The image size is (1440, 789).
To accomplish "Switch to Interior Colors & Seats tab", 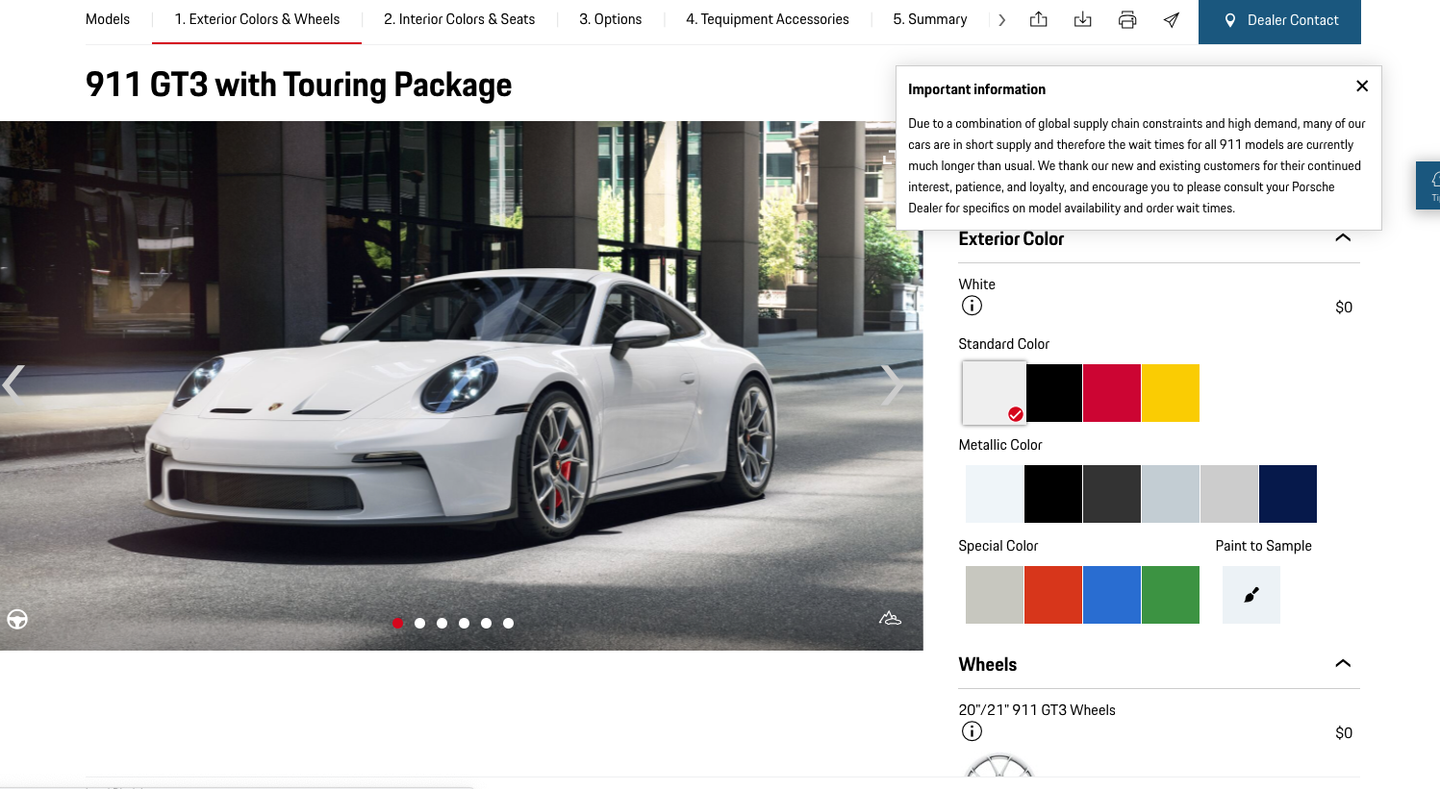I will click(459, 19).
